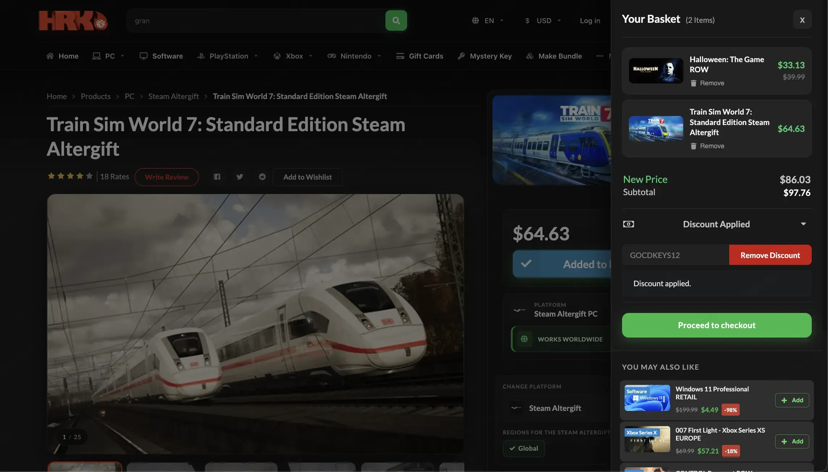Click the five-star product rating
The height and width of the screenshot is (472, 828).
point(70,176)
